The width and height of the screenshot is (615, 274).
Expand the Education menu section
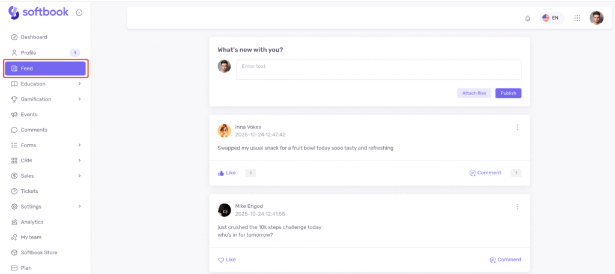46,84
